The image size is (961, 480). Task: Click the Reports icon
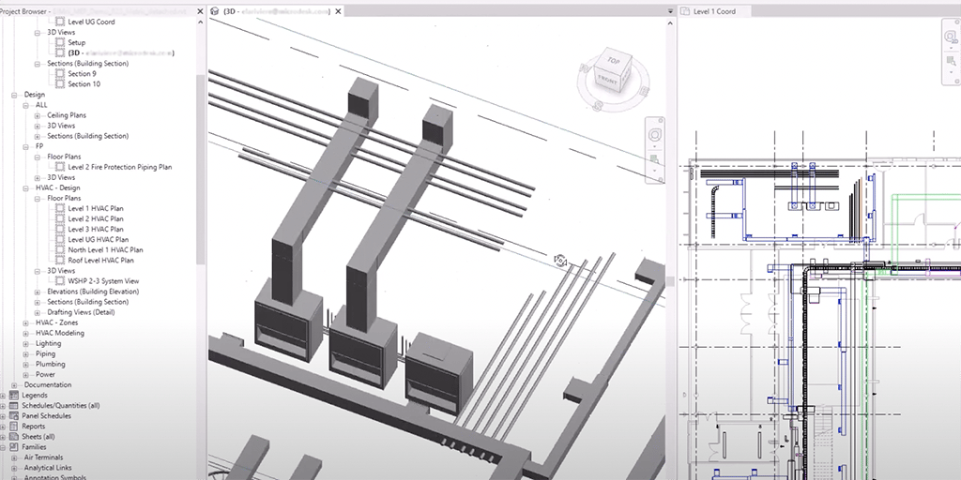13,427
